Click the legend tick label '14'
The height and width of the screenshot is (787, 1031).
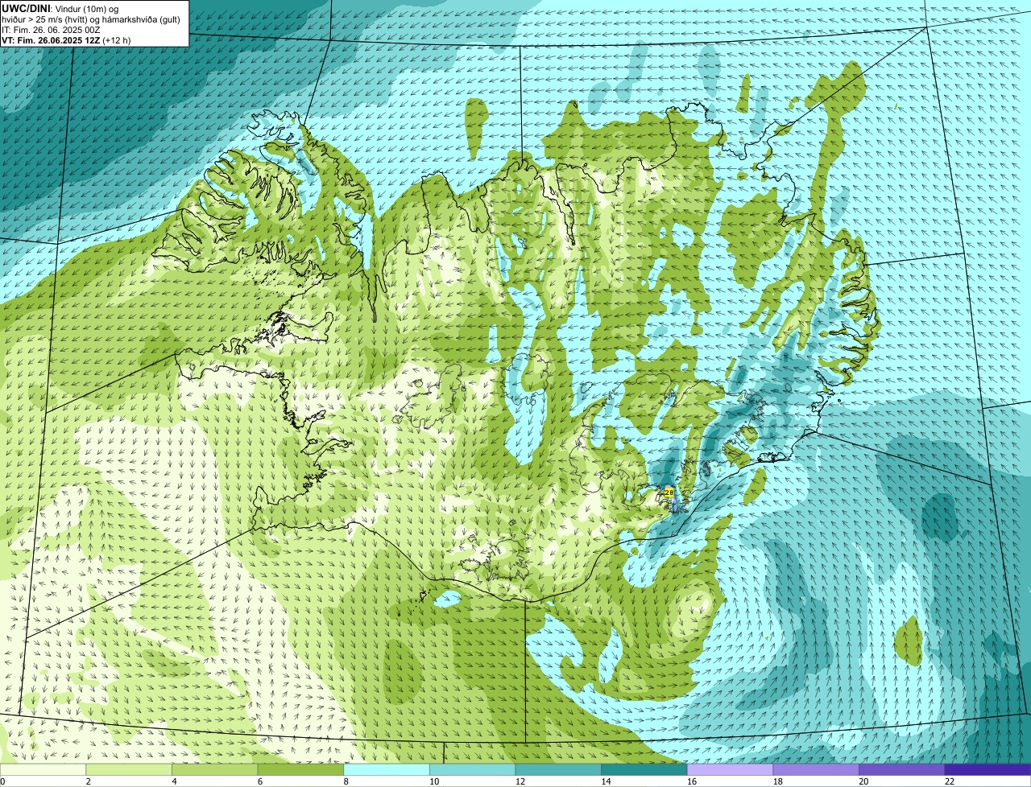tap(606, 781)
